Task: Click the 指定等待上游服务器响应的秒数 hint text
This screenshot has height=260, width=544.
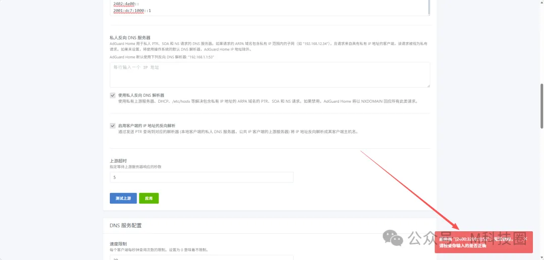Action: point(135,167)
